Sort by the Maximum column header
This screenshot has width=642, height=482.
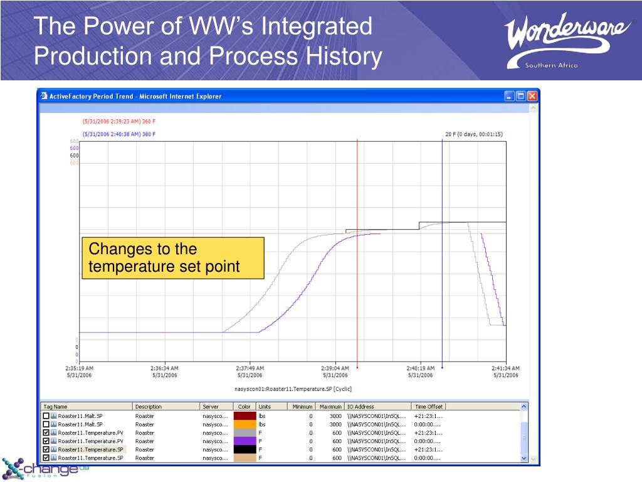tap(330, 407)
